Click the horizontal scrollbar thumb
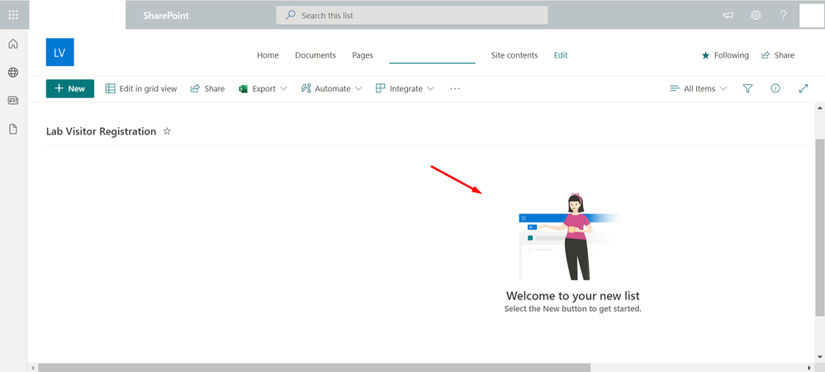Viewport: 825px width, 372px height. [314, 368]
